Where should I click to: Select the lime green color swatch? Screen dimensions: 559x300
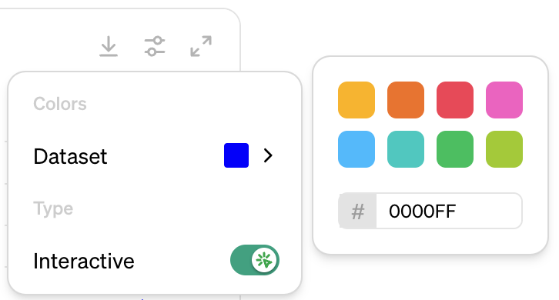click(504, 149)
